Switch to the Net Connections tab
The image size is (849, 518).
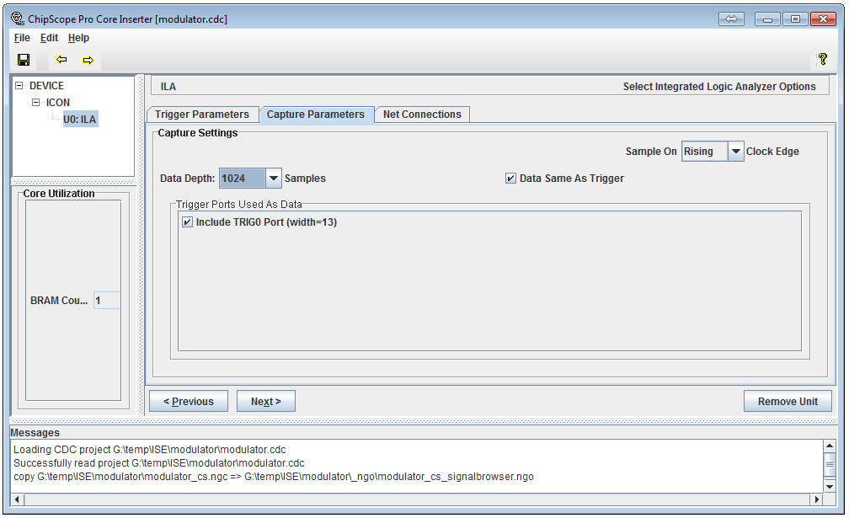coord(422,115)
